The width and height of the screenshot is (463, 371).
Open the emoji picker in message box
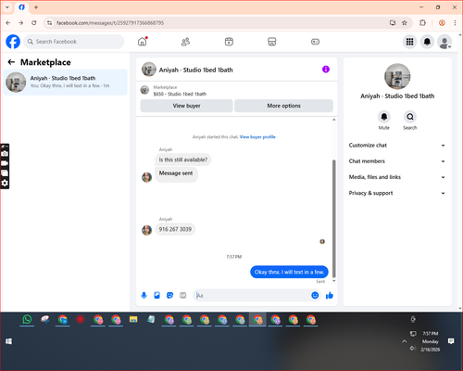point(315,295)
